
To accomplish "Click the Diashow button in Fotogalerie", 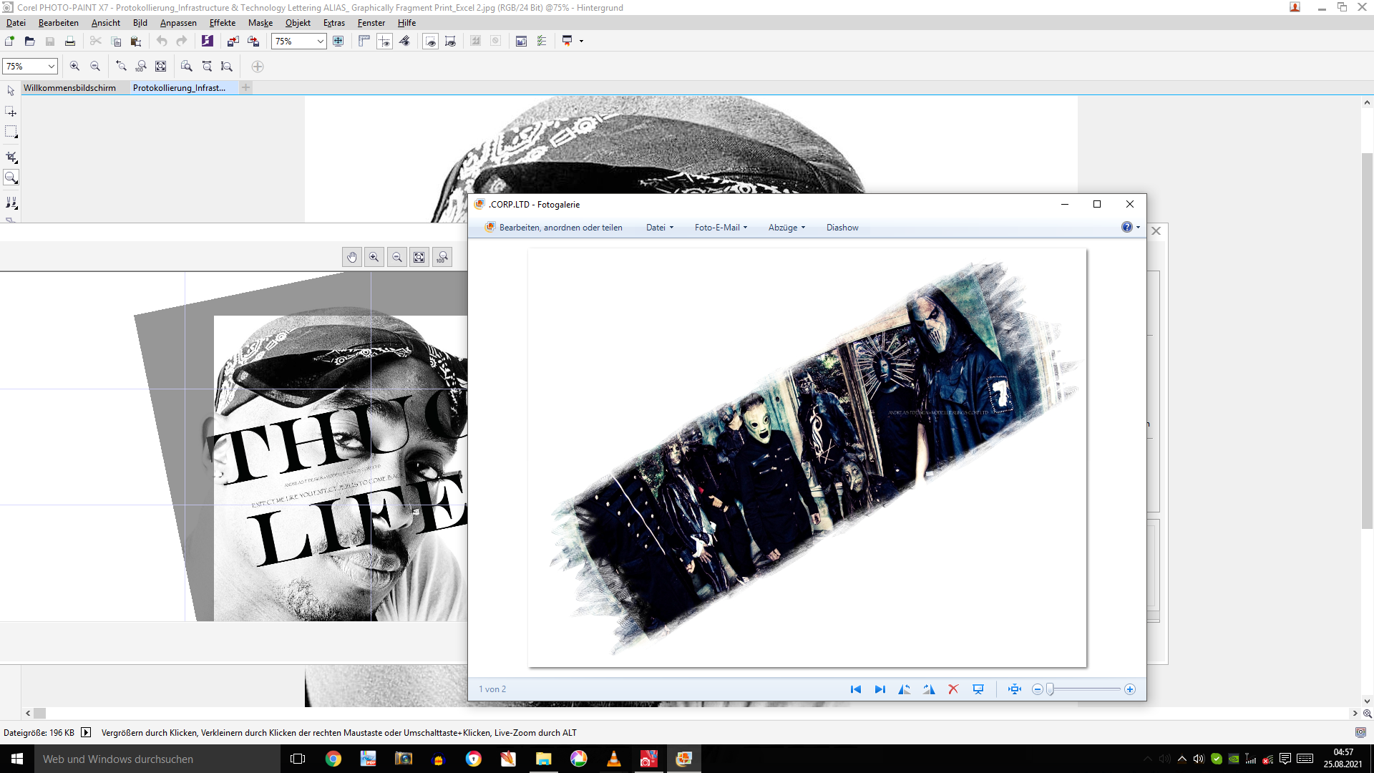I will click(842, 227).
